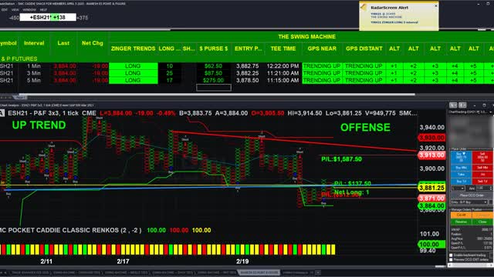Click the Buy Mkt button
Image resolution: width=494 pixels, height=277 pixels.
(461, 168)
